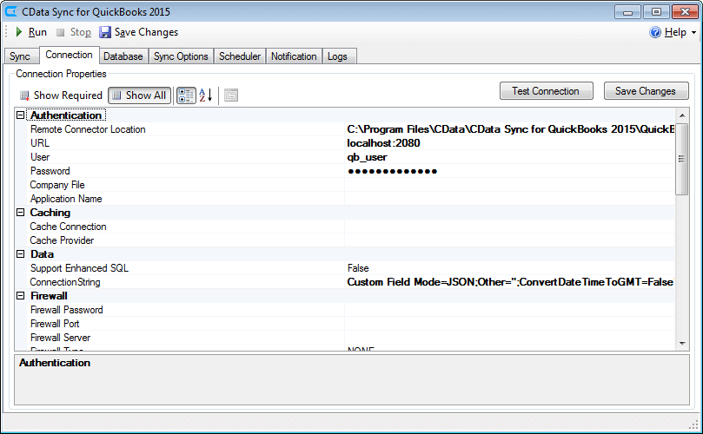Toggle Show Required properties filter
The image size is (703, 434).
point(61,95)
